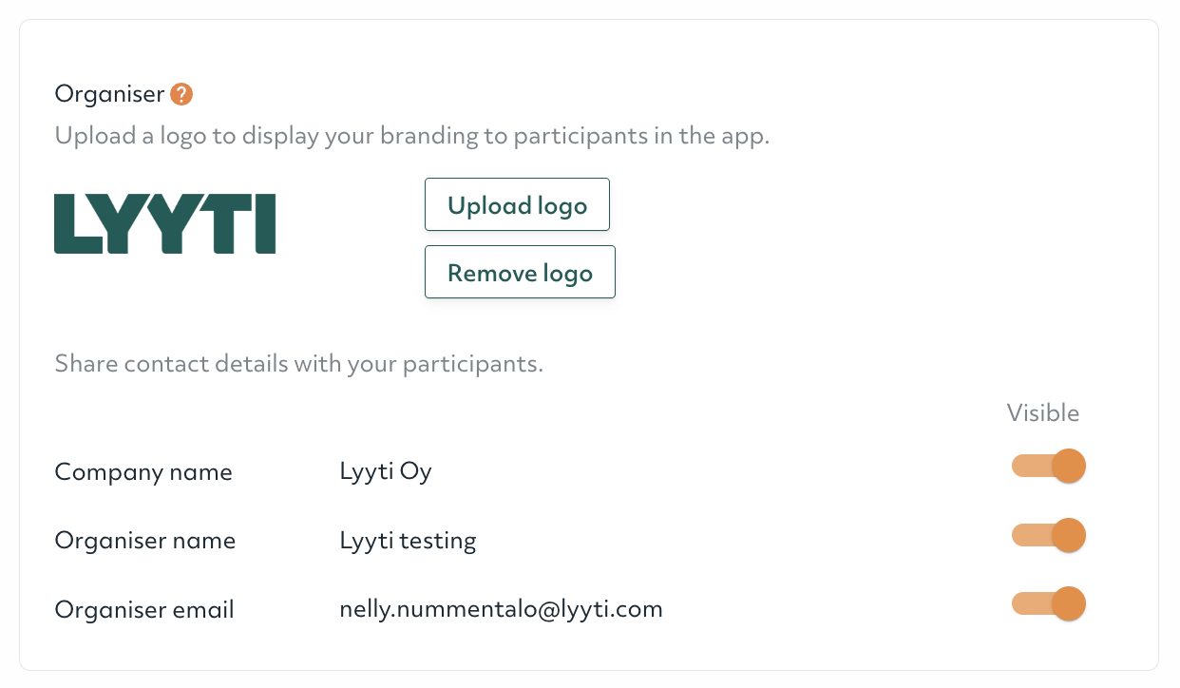The height and width of the screenshot is (688, 1180).
Task: Click the Upload a logo description text
Action: click(x=411, y=136)
